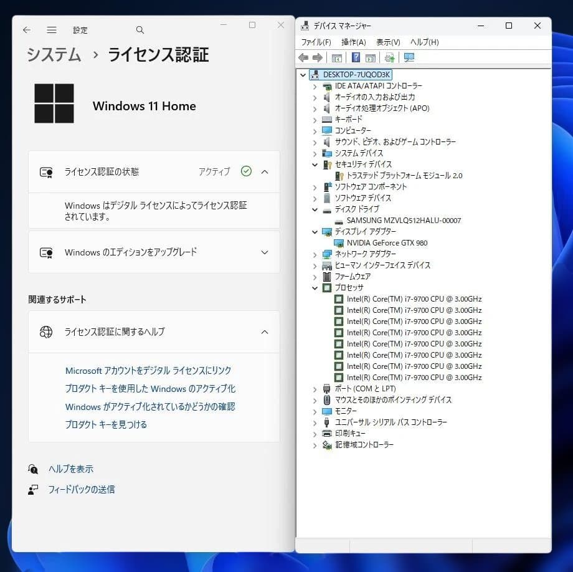
Task: Click the Back navigation arrow in Device Manager
Action: (x=303, y=57)
